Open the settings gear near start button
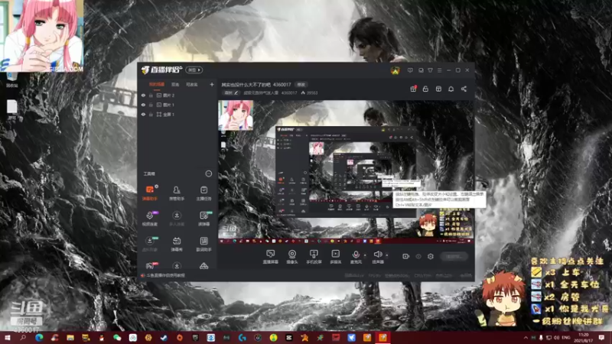Image resolution: width=612 pixels, height=344 pixels. click(431, 256)
